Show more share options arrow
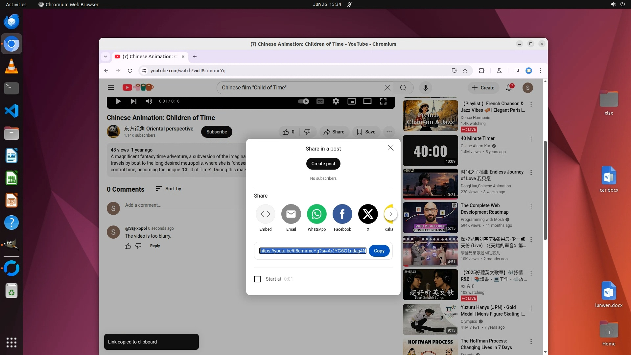The height and width of the screenshot is (355, 631). click(x=390, y=214)
